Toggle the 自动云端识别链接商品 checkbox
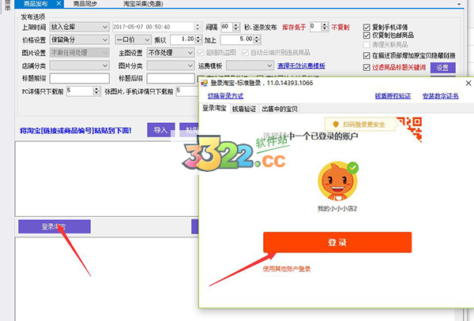Screen dimensions: 474x321 245,53
